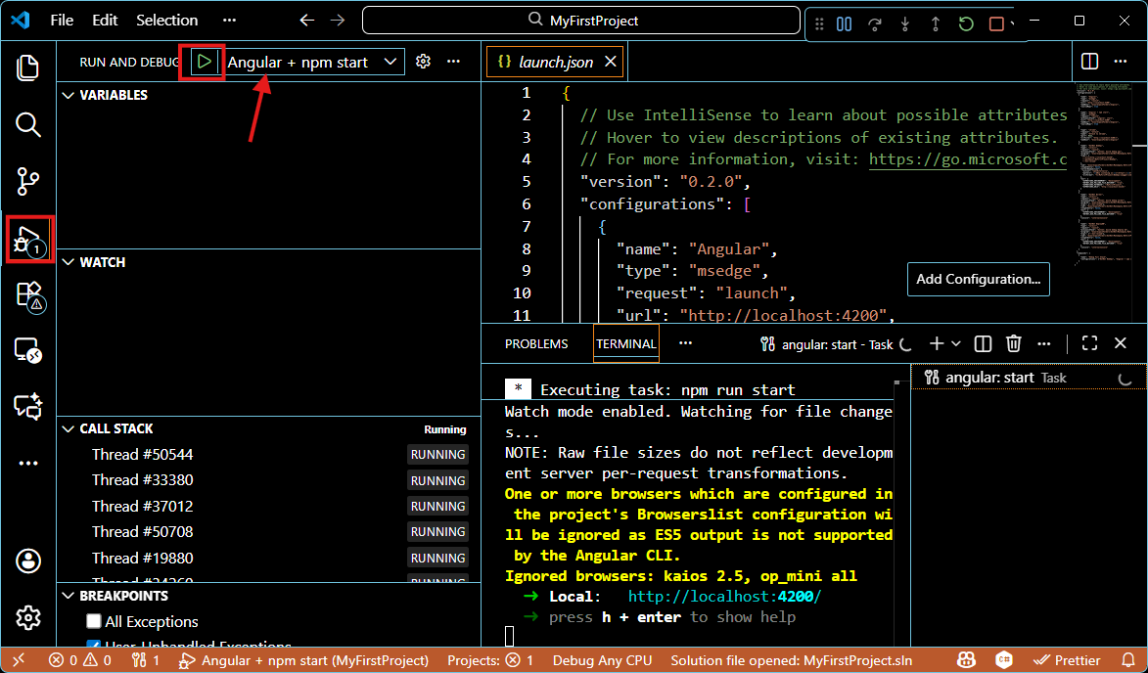Viewport: 1148px width, 673px height.
Task: Kill the terminal using the trash icon
Action: pos(1014,343)
